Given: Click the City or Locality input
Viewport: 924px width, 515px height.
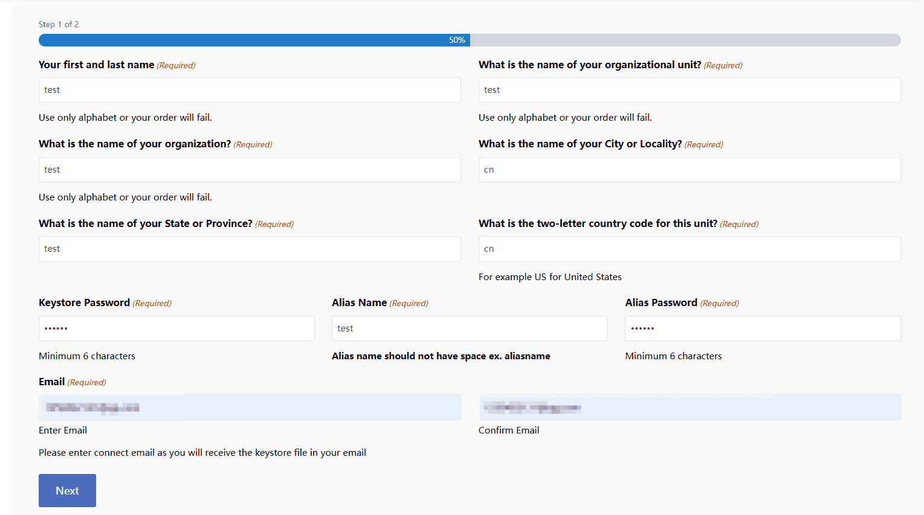Looking at the screenshot, I should [x=689, y=170].
